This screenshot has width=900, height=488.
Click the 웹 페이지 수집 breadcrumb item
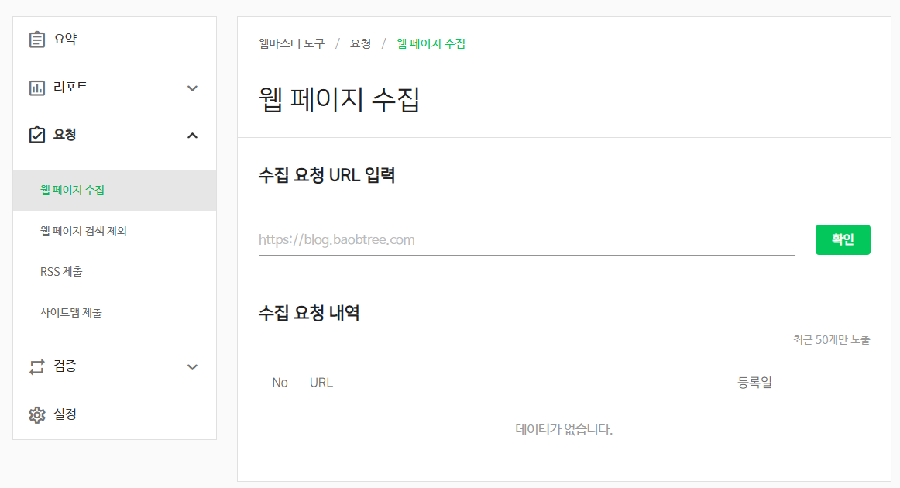coord(431,44)
